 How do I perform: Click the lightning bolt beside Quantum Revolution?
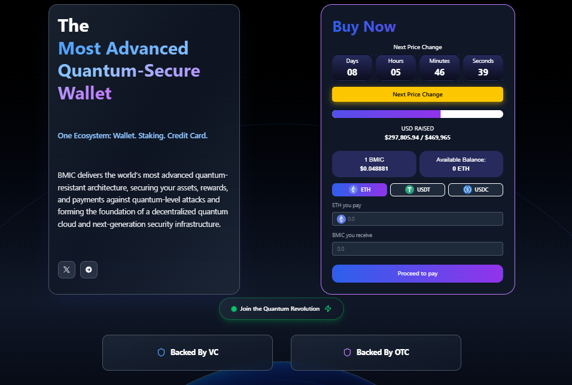(x=328, y=309)
